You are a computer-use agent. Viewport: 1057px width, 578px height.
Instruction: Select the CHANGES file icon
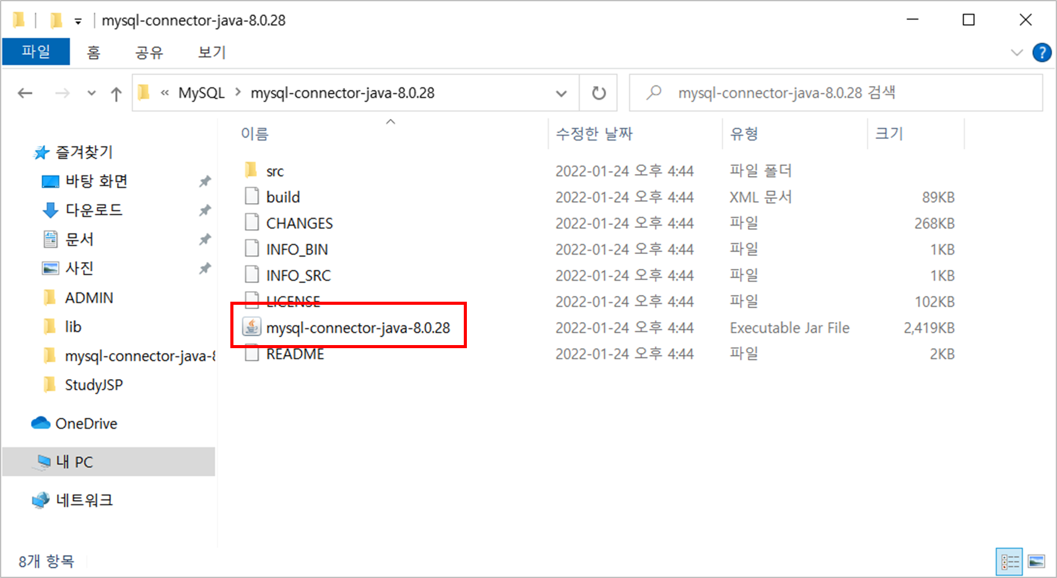[x=251, y=222]
